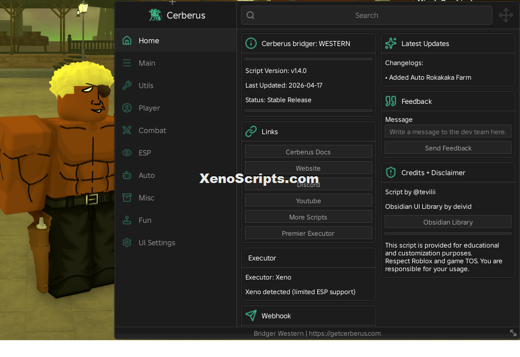Send the feedback with Send Feedback button
This screenshot has height=357, width=520.
[448, 148]
